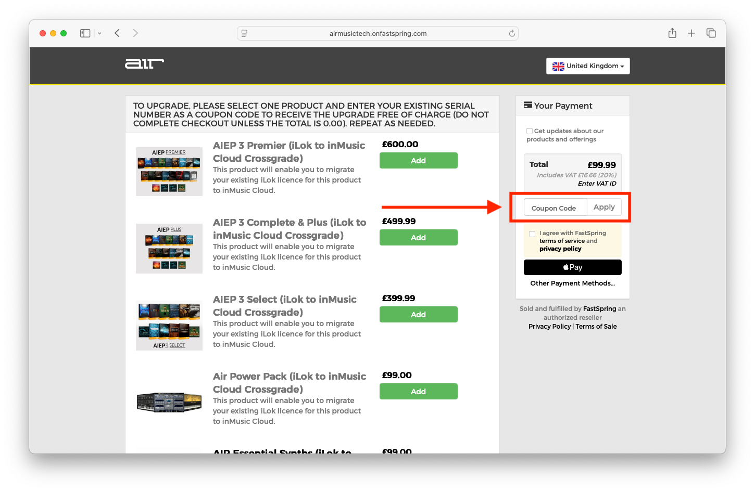This screenshot has height=492, width=755.
Task: Open the AIEP 3 Select product thumbnail
Action: point(169,326)
